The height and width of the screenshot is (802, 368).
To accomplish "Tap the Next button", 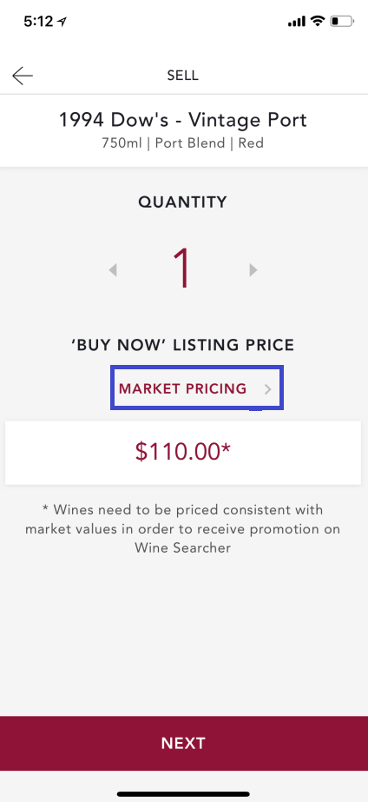I will (x=184, y=743).
